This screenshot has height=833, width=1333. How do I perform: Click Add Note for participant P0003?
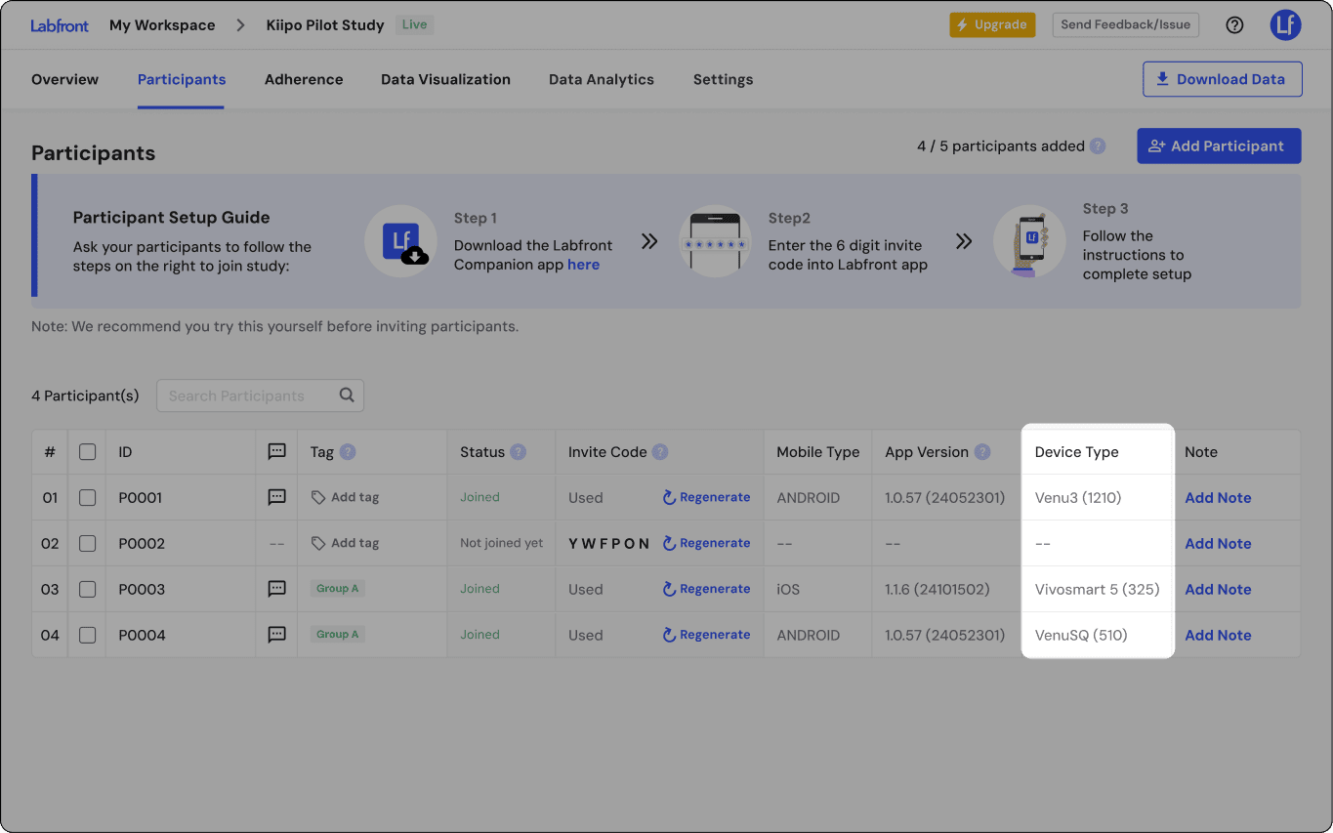tap(1218, 589)
